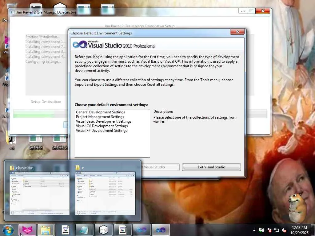315x236 pixels.
Task: Click Setup Destination label in setup window
Action: [46, 101]
